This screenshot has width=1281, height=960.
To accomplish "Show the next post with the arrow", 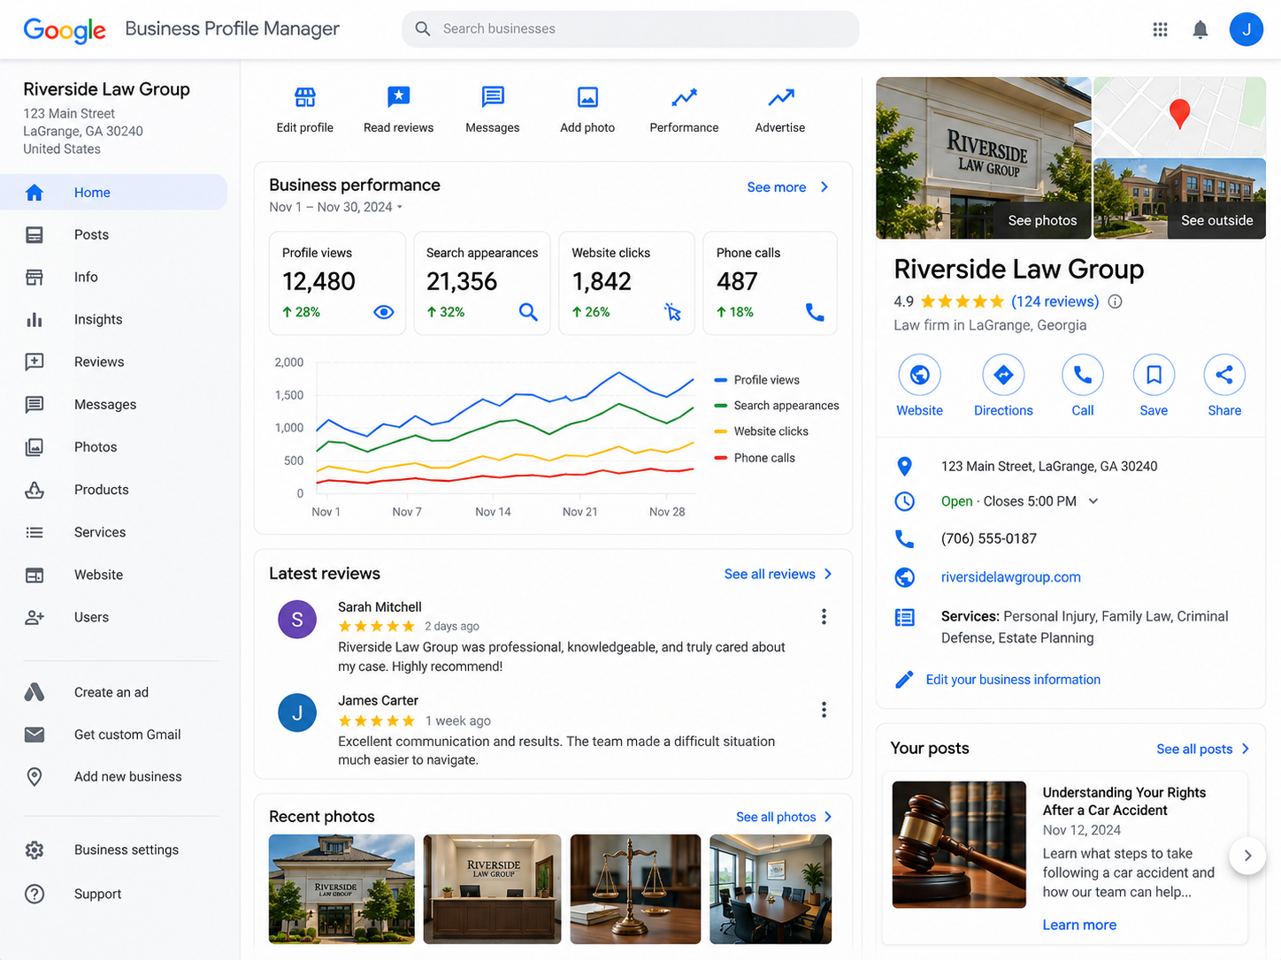I will [1247, 856].
